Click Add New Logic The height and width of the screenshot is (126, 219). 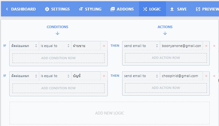[110, 113]
